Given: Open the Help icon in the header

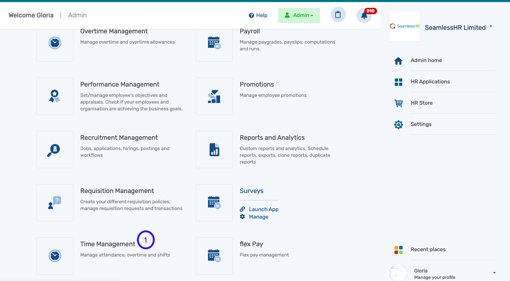Looking at the screenshot, I should coord(251,15).
